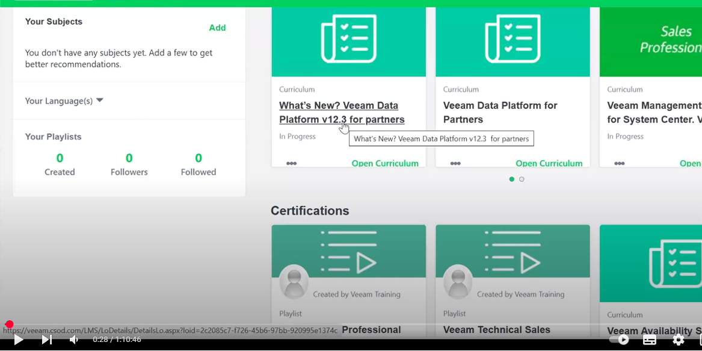The height and width of the screenshot is (351, 702).
Task: Click the 0:28 / 1:10:46 video time display
Action: (117, 340)
